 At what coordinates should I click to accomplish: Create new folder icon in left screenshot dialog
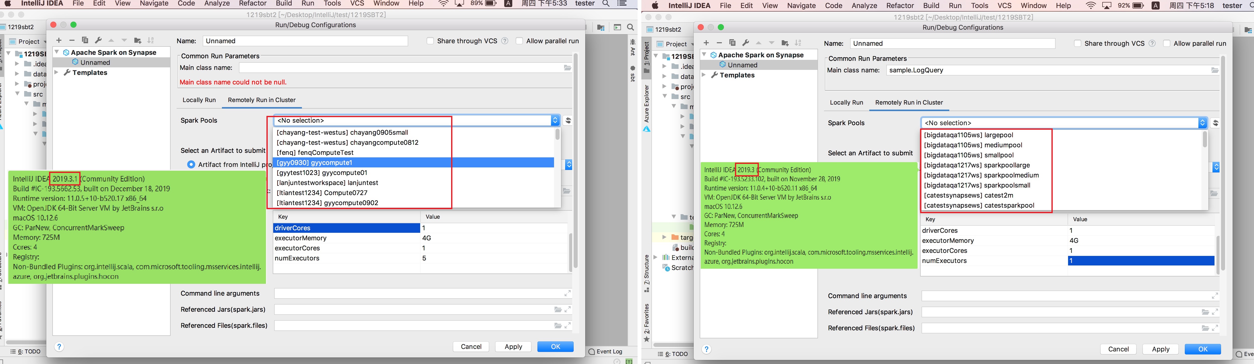click(138, 40)
